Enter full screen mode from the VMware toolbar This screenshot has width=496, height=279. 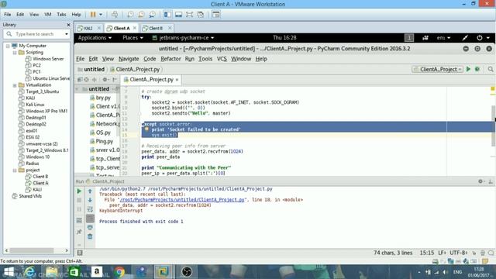tap(189, 15)
